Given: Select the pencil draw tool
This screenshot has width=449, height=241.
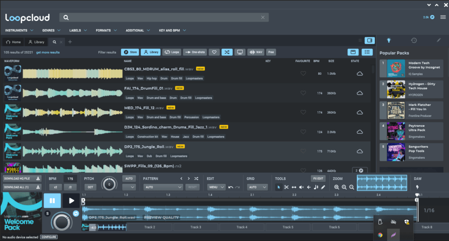Looking at the screenshot, I should coord(323,187).
